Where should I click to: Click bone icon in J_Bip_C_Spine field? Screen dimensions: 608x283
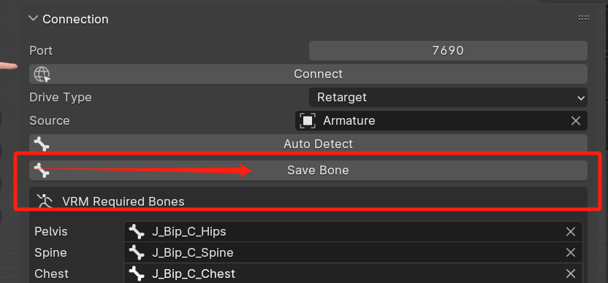pos(137,252)
